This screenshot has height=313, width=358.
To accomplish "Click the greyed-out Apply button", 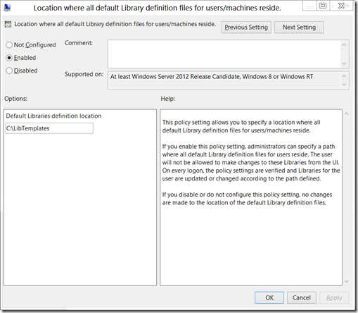I will [334, 297].
